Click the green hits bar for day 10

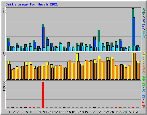(x=47, y=38)
